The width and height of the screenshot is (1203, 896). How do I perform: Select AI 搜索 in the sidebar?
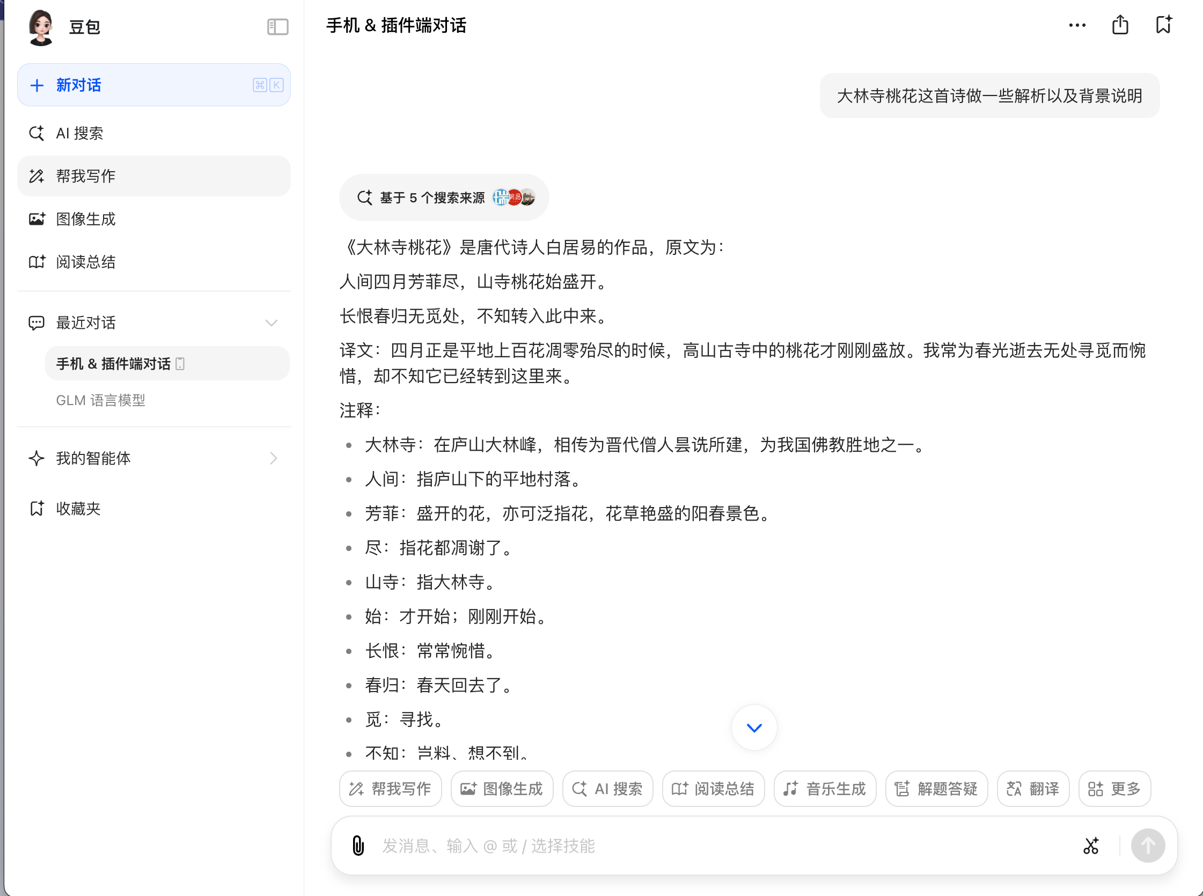point(80,133)
